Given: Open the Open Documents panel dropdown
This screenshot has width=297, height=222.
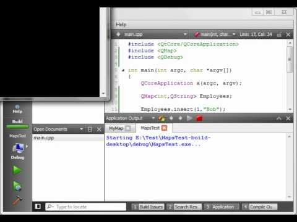Looking at the screenshot, I should click(82, 129).
